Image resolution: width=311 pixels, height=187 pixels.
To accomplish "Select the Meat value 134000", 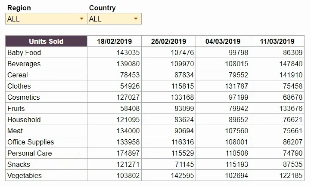I will pyautogui.click(x=128, y=131).
